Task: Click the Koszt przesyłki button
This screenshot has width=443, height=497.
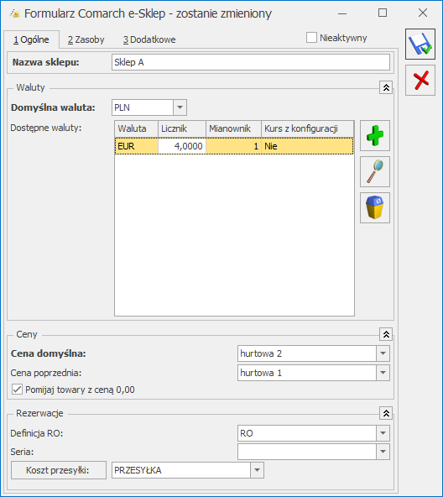Action: click(59, 470)
